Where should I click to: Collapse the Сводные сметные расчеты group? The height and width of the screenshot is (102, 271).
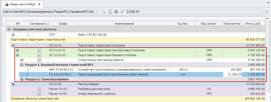tap(9, 29)
